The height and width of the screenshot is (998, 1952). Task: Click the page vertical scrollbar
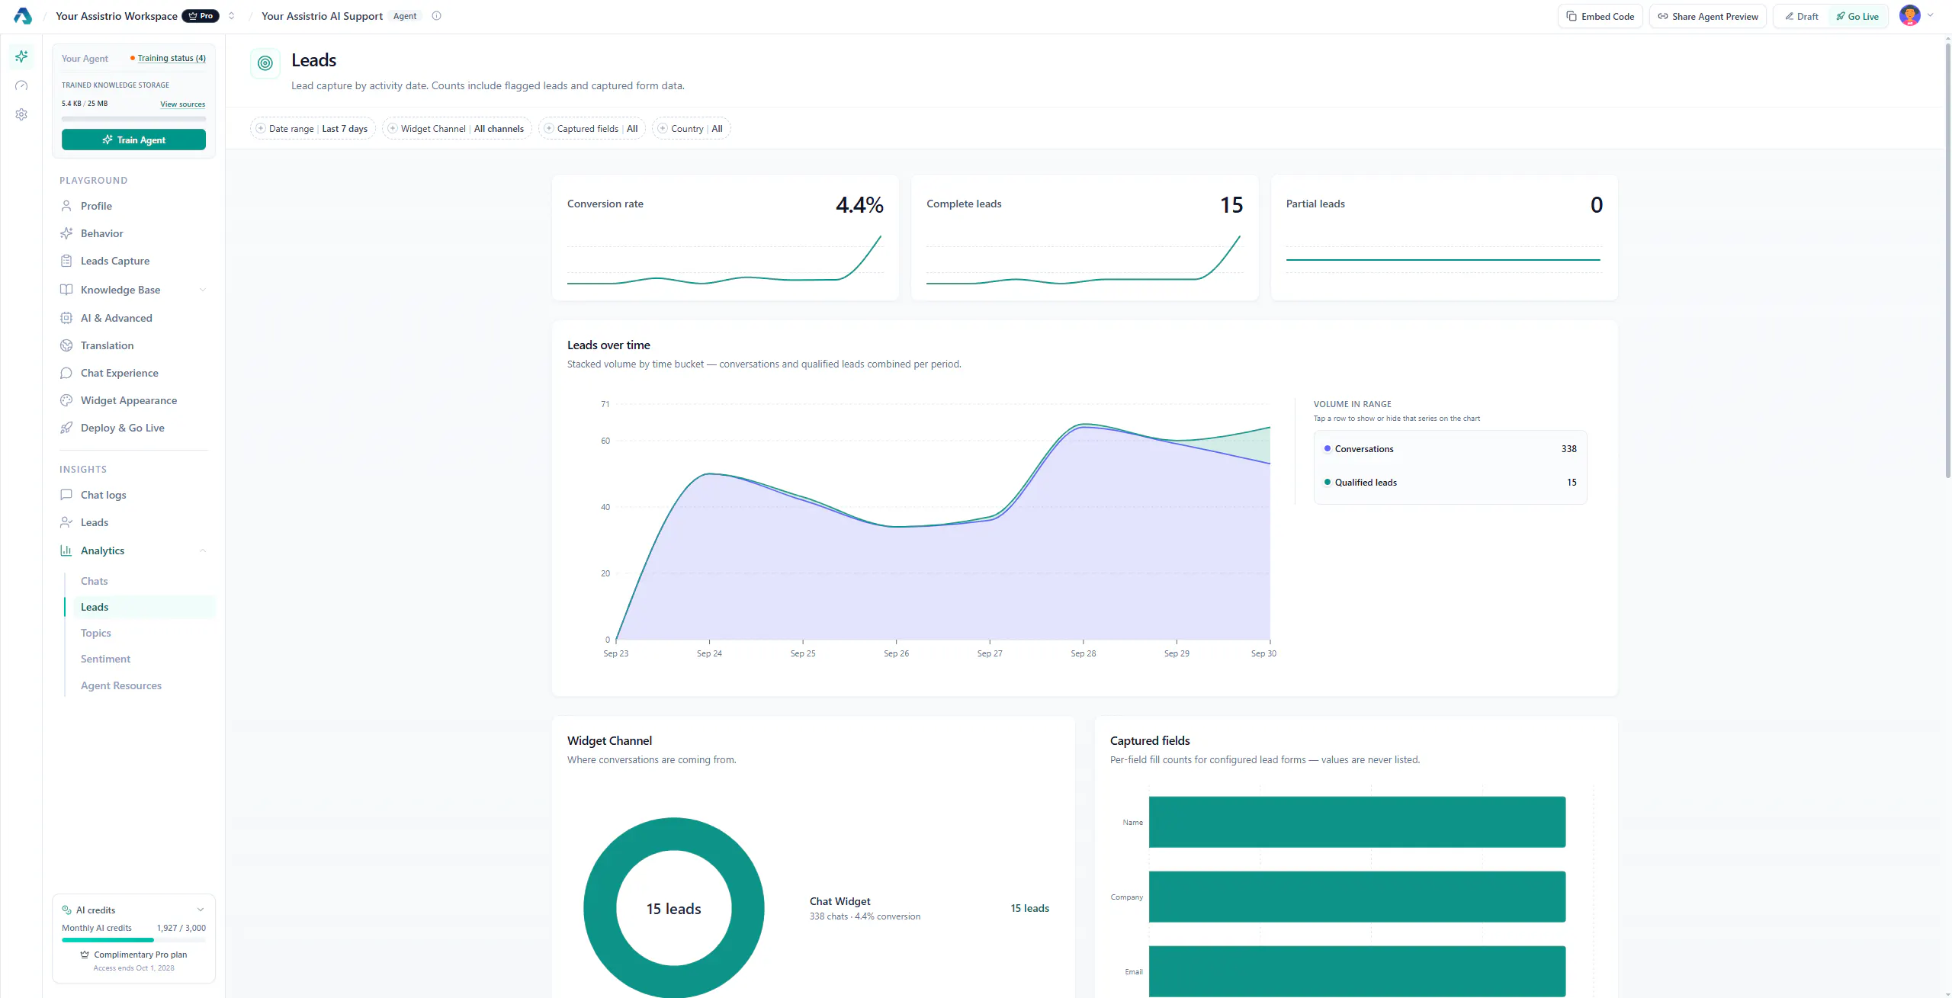click(1947, 259)
